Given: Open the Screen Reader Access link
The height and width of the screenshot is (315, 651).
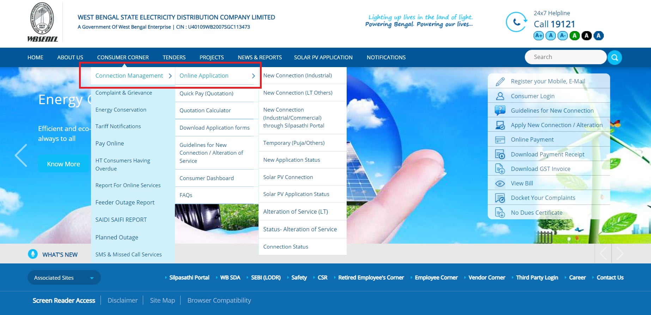Looking at the screenshot, I should click(64, 301).
